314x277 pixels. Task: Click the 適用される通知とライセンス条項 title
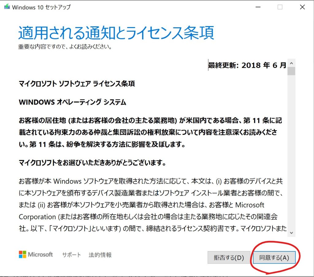point(116,33)
